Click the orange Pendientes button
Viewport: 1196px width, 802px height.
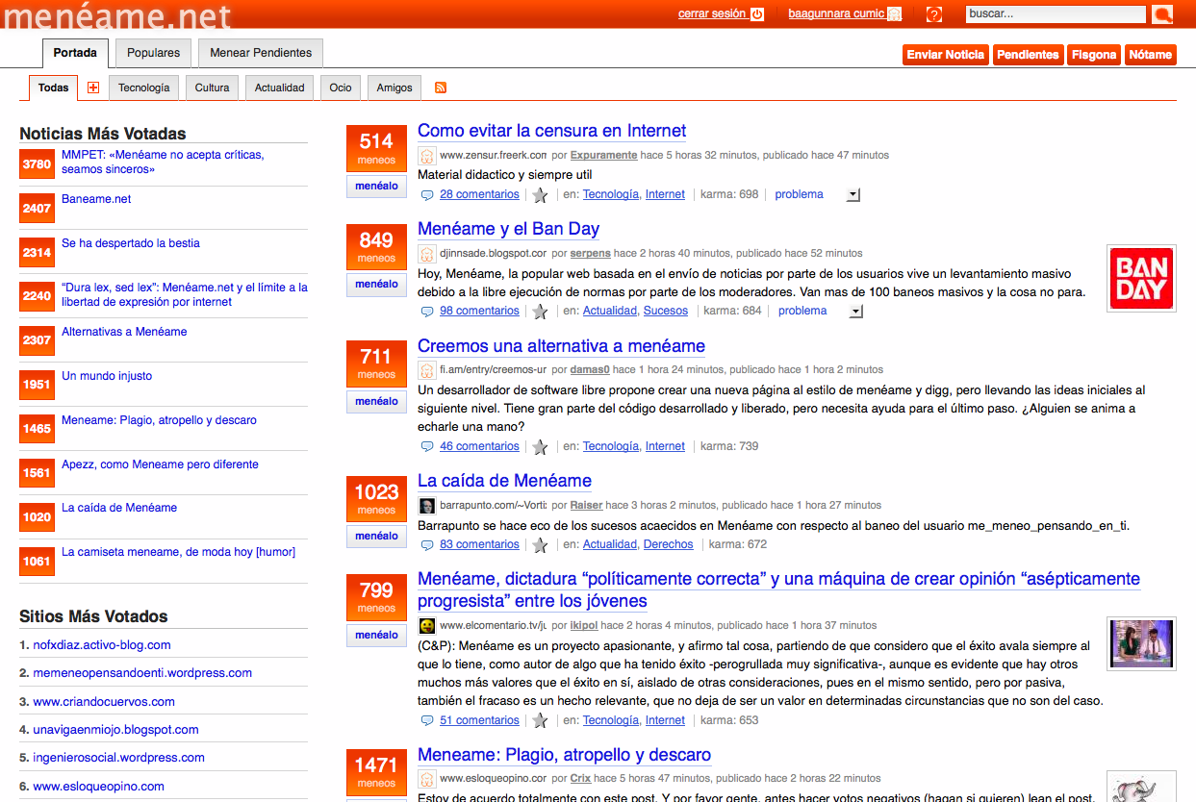coord(1028,55)
